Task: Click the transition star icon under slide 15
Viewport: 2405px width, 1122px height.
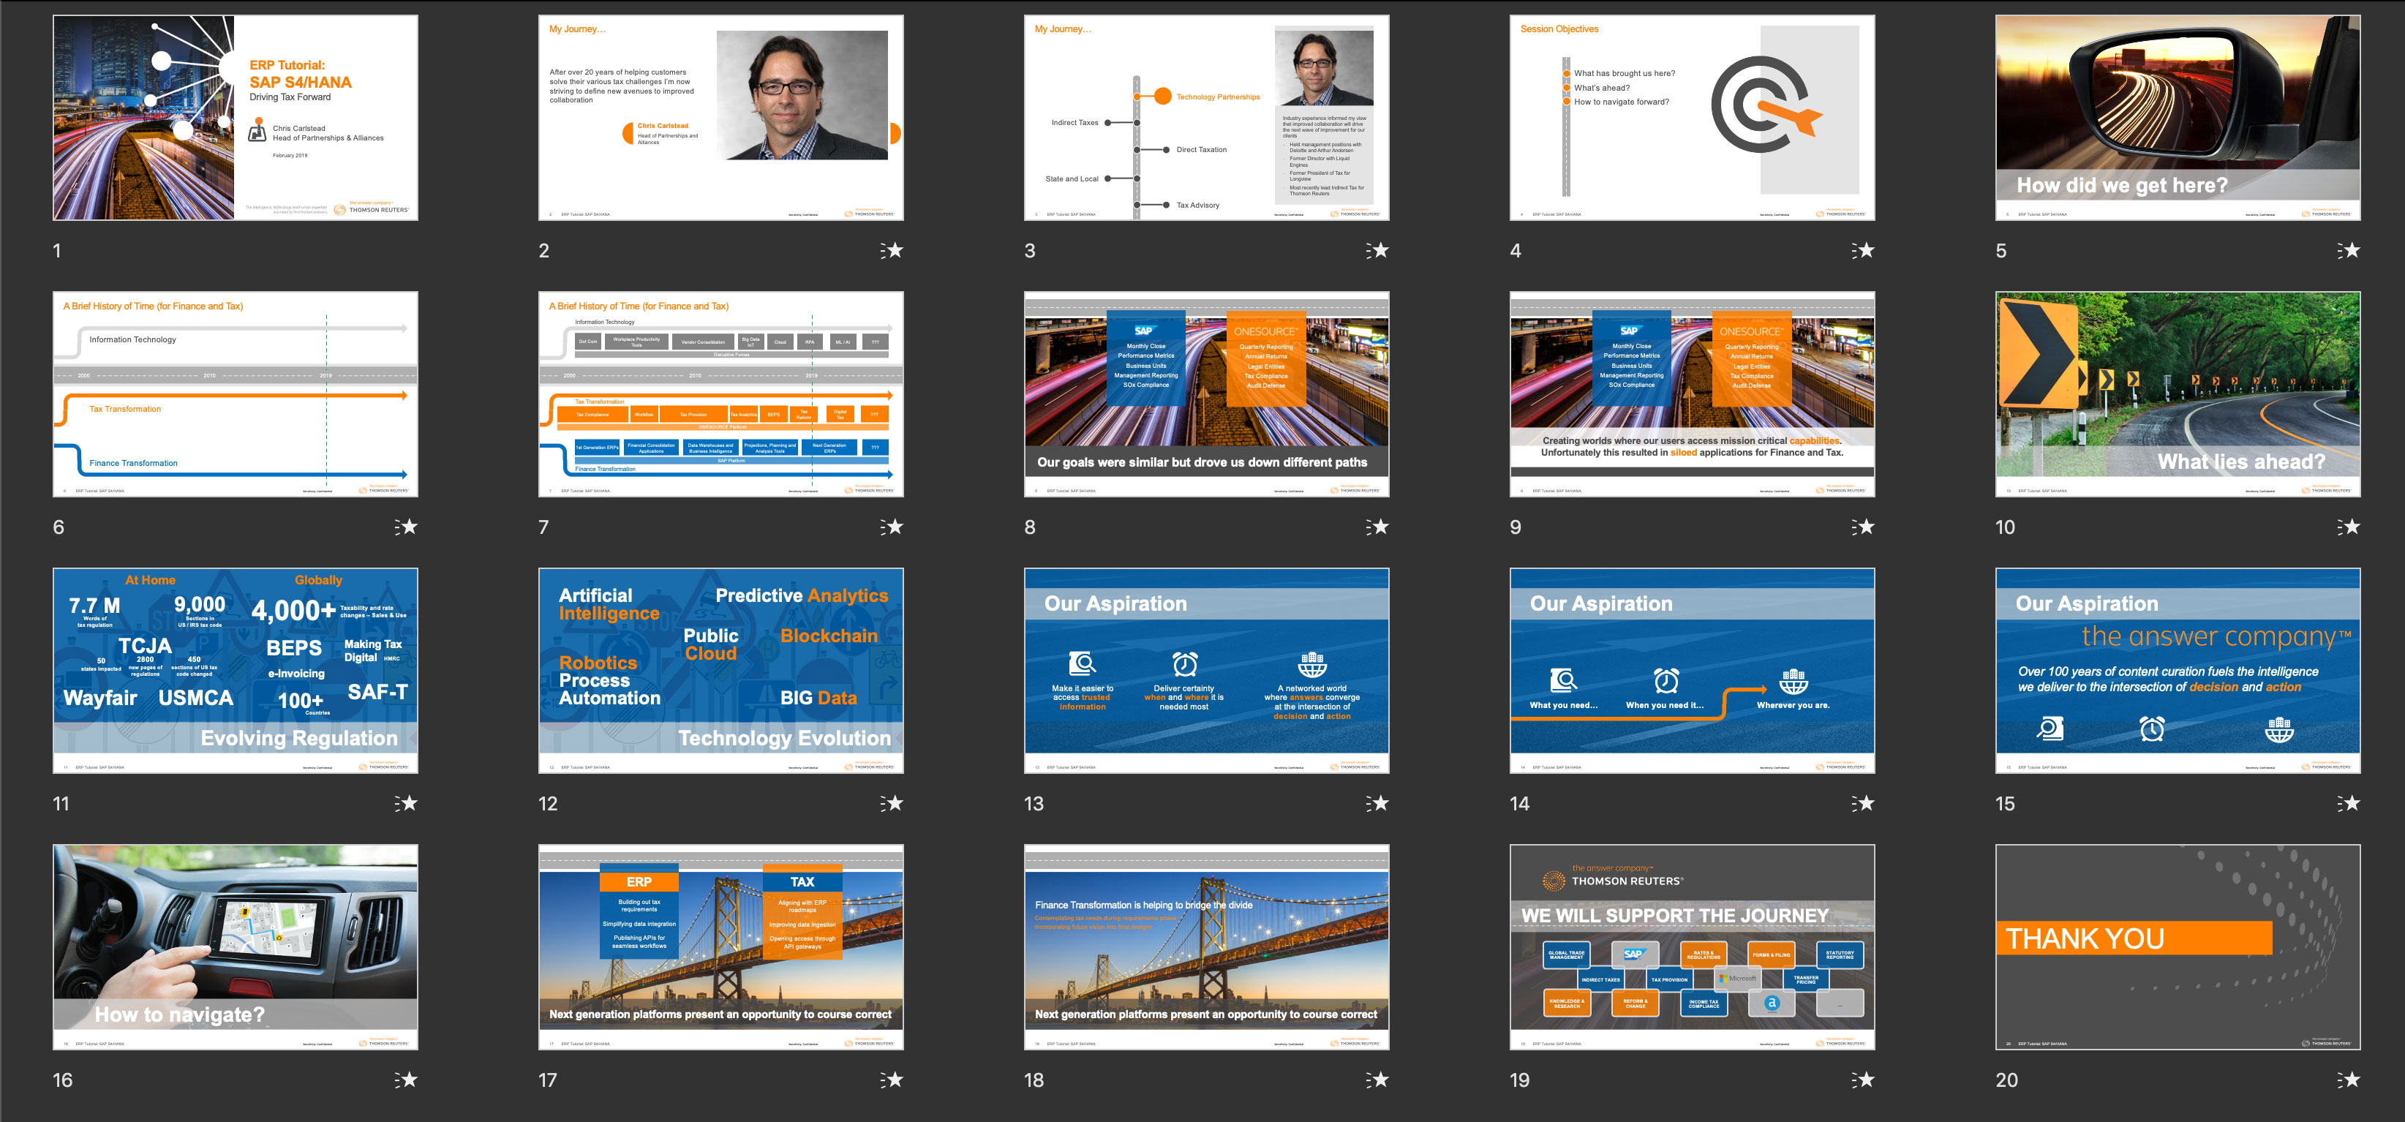Action: pyautogui.click(x=2349, y=803)
